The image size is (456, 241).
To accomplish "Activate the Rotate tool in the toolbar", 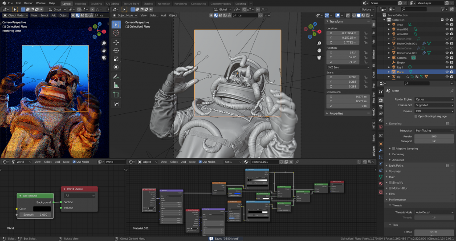I will coord(116,51).
